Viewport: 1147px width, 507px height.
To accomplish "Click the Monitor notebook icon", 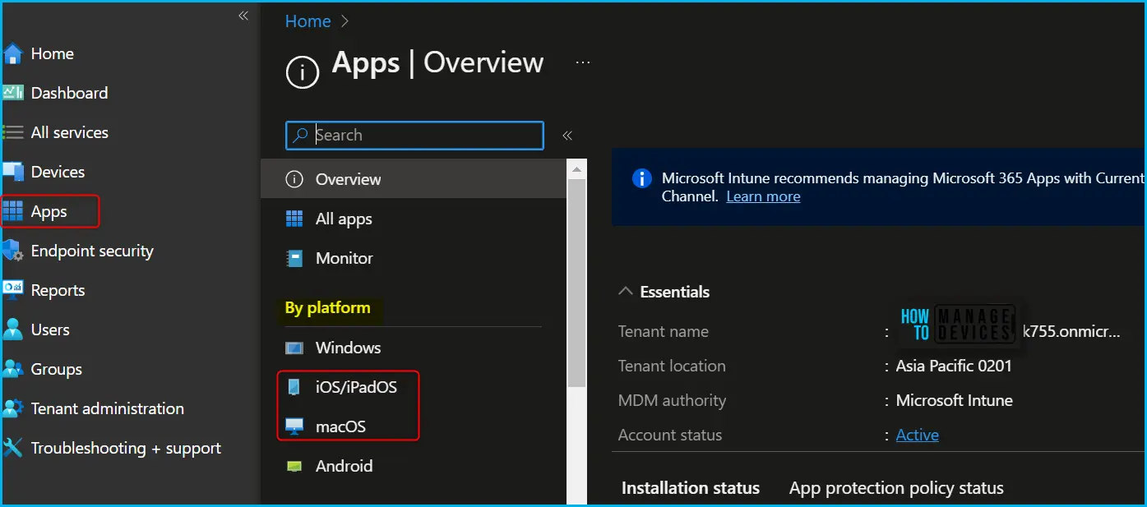I will (x=294, y=258).
